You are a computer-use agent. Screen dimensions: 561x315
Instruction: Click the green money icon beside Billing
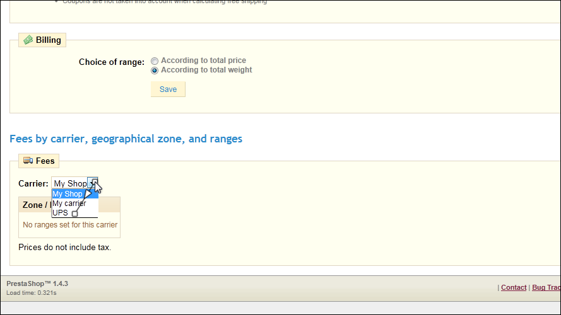click(x=28, y=40)
